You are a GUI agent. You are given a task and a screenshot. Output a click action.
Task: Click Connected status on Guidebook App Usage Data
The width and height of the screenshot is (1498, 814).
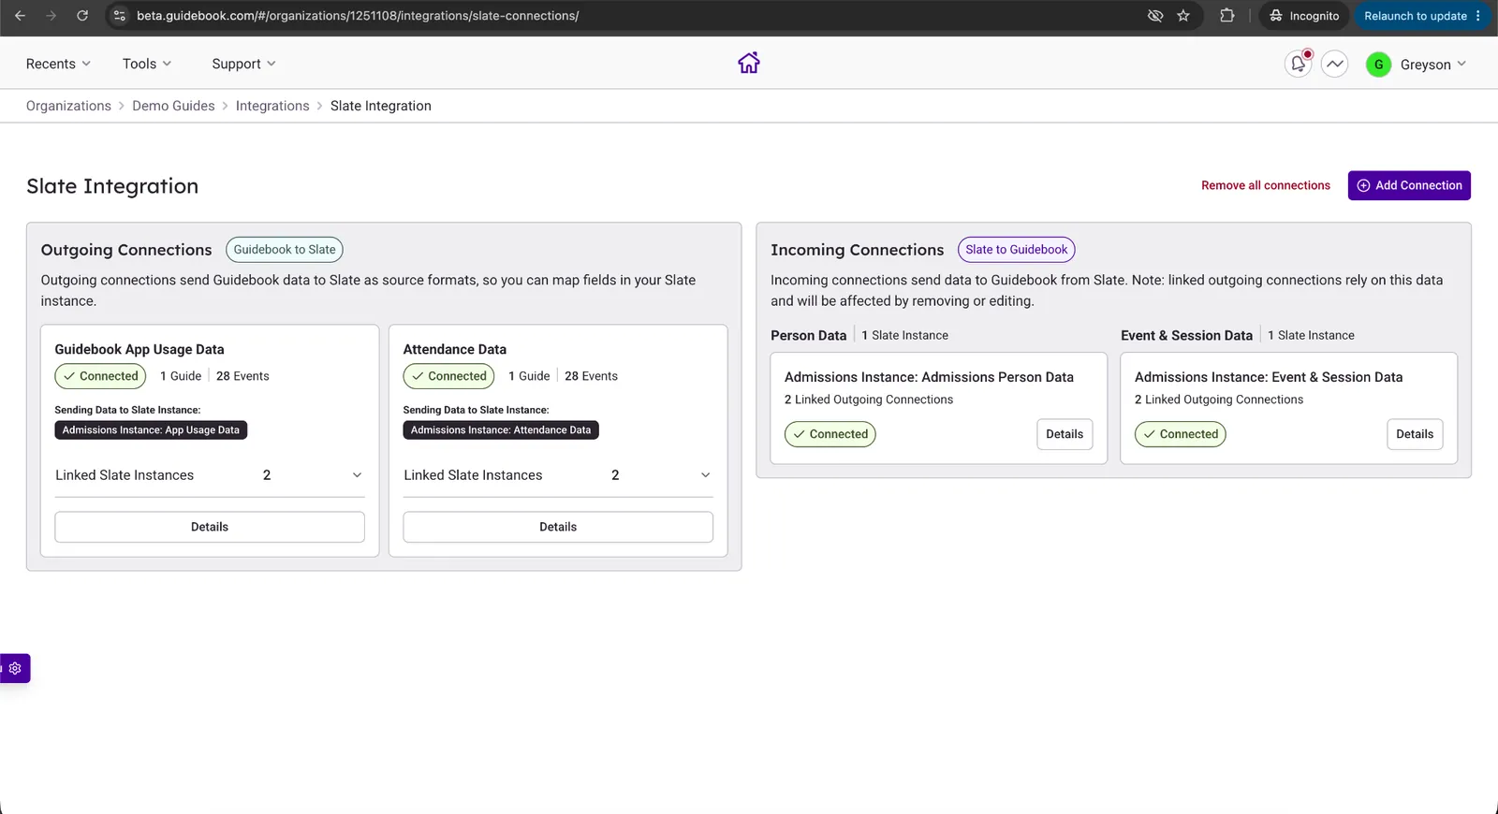[100, 376]
